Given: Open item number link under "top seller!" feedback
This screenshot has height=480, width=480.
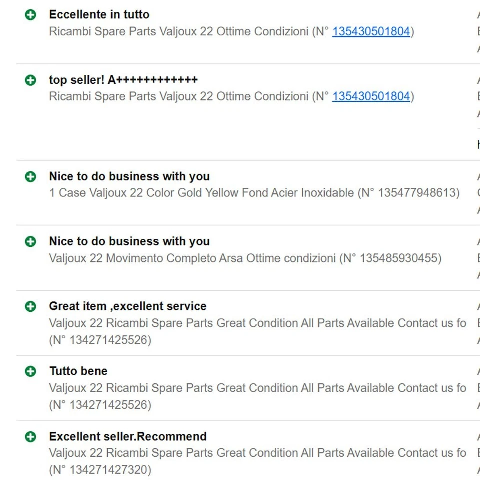Looking at the screenshot, I should (371, 96).
